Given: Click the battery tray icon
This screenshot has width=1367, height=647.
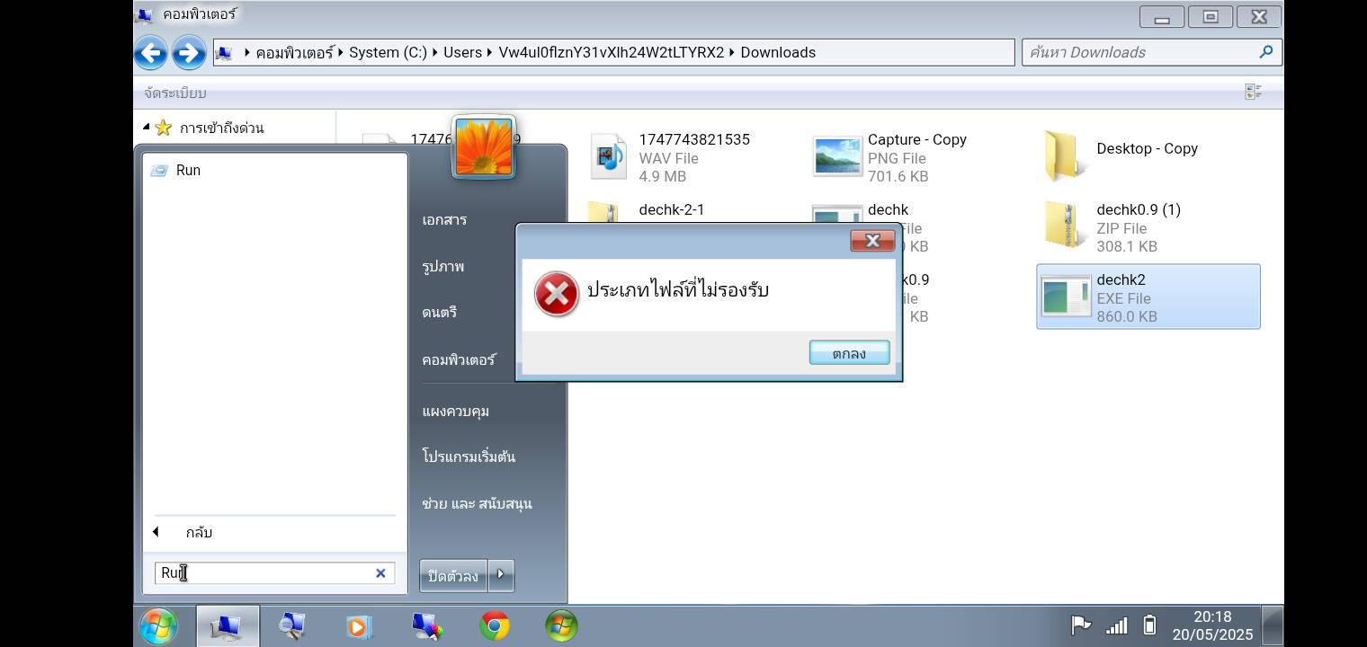Looking at the screenshot, I should click(1149, 625).
